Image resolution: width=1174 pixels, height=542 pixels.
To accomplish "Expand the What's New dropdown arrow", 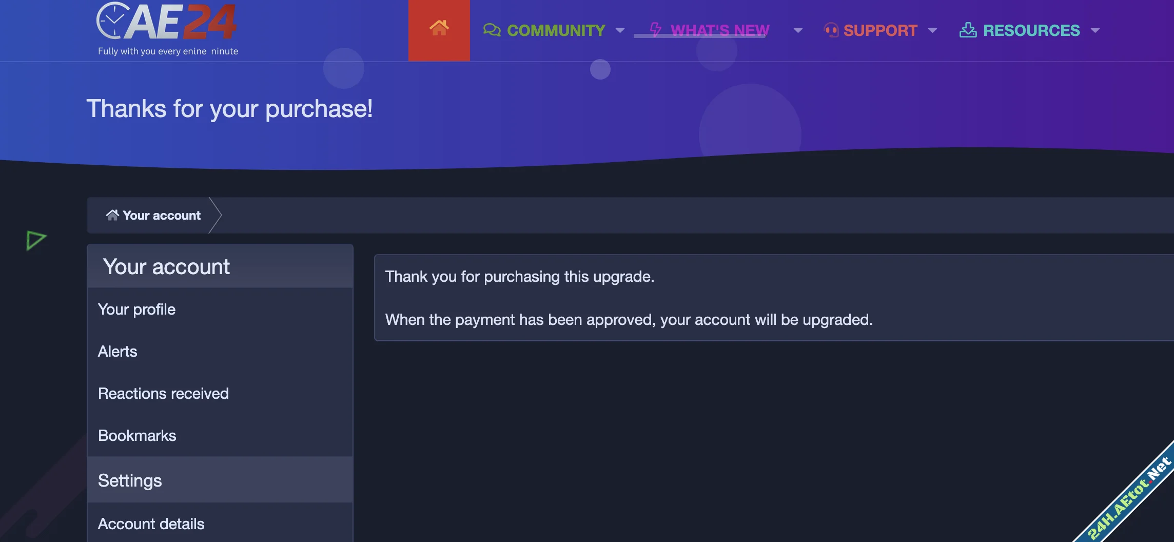I will click(797, 31).
